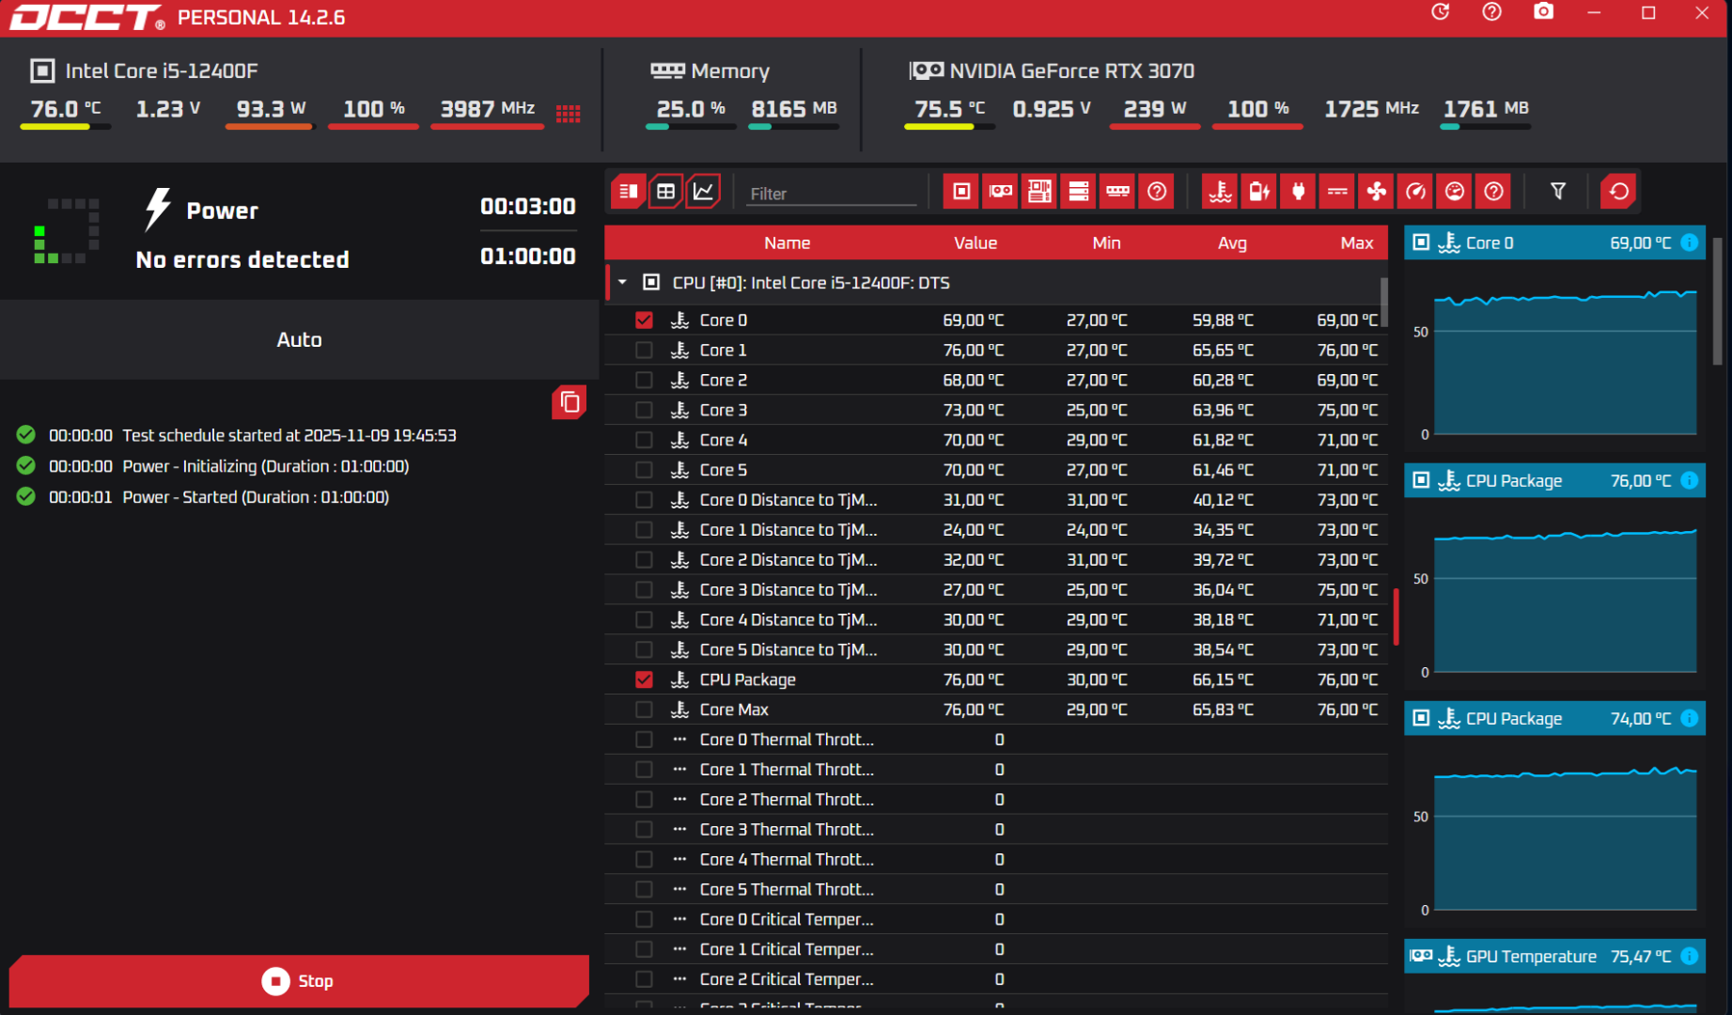This screenshot has width=1732, height=1015.
Task: Toggle the temperature sensor filter icon
Action: (1220, 192)
